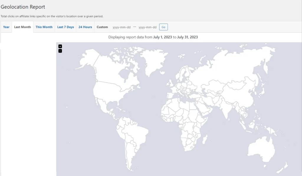View the 24 Hours report tab

85,27
